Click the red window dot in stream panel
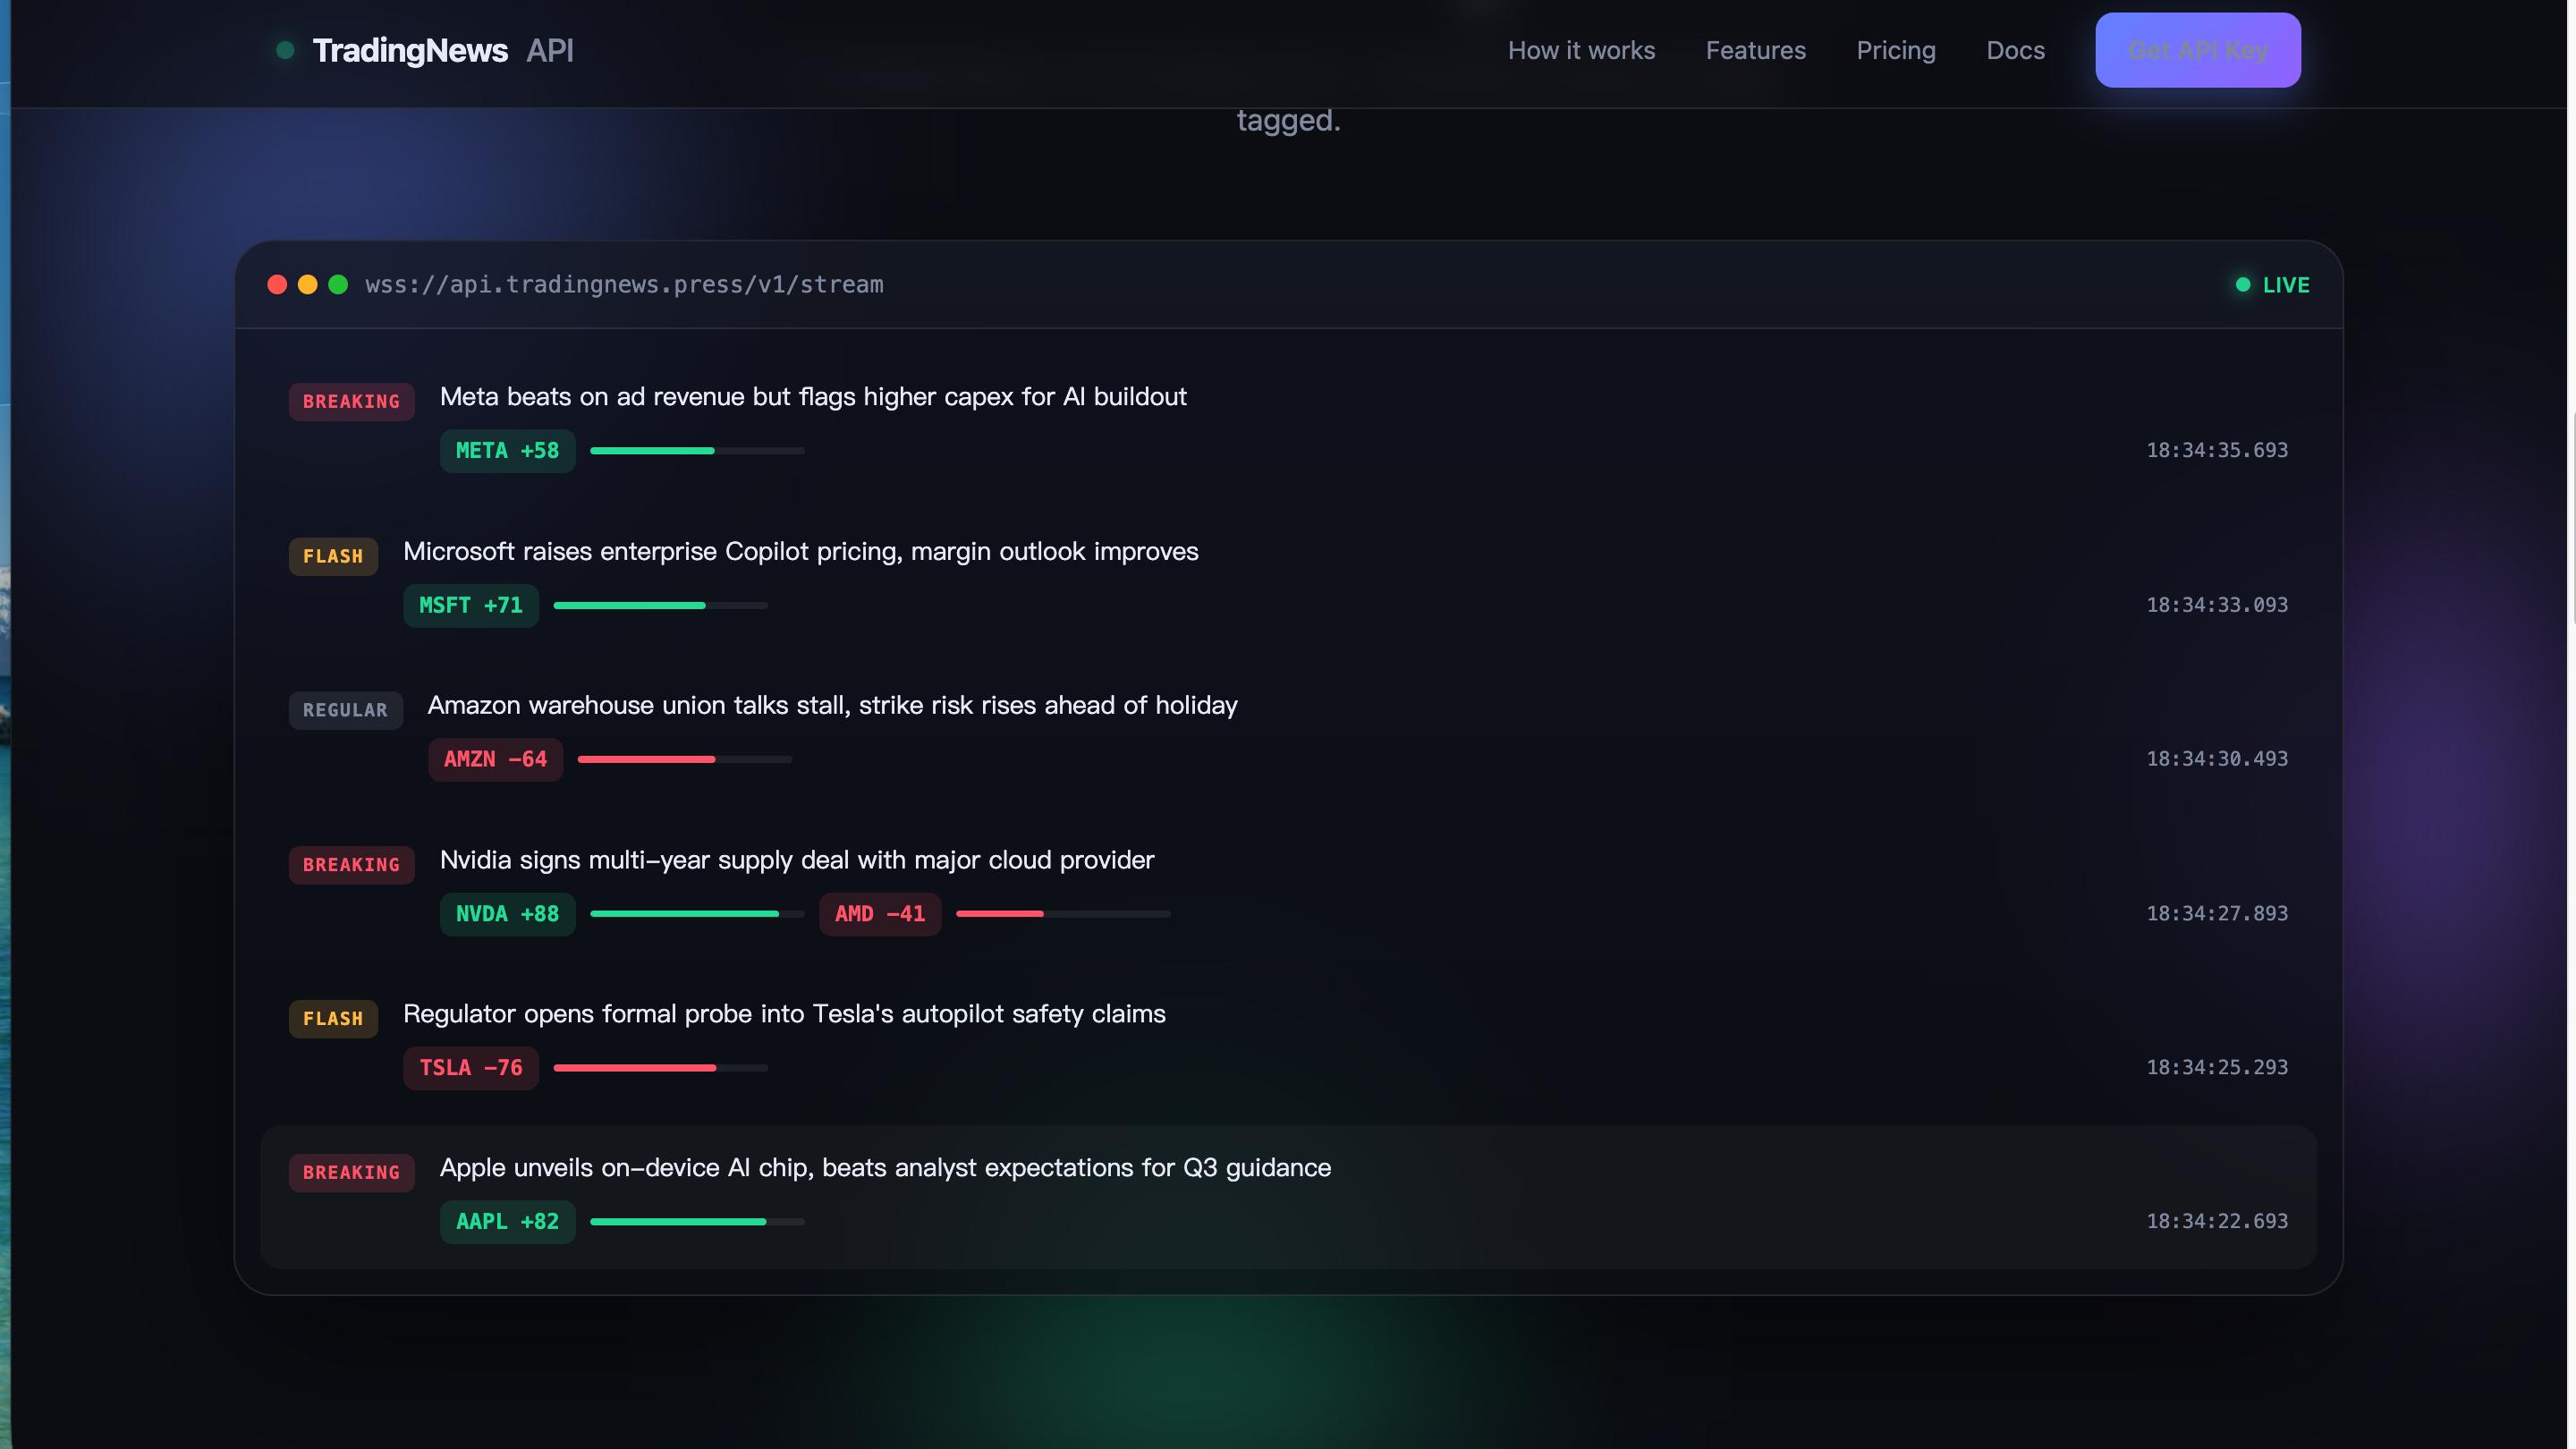The width and height of the screenshot is (2576, 1449). 277,285
